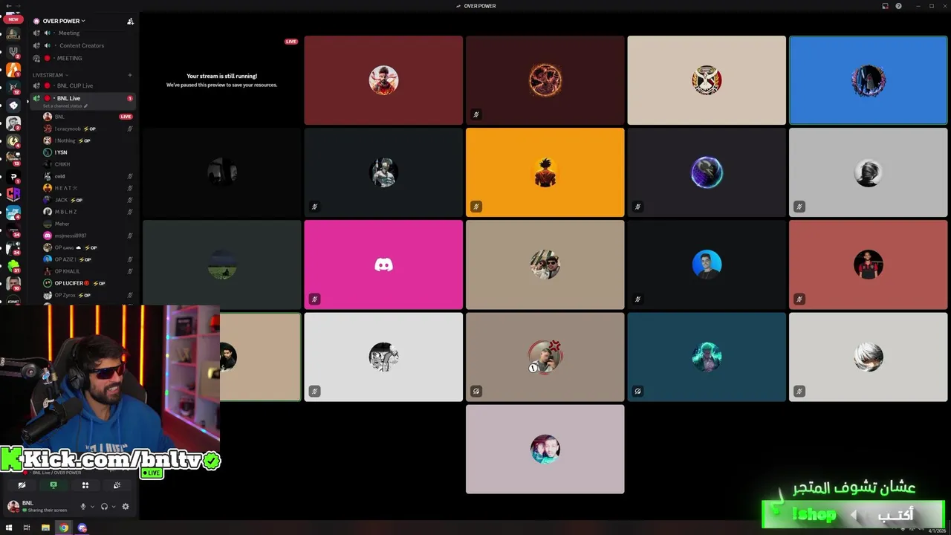The image size is (951, 535).
Task: Create a channel in LIVESTREAM with plus icon
Action: tap(130, 75)
